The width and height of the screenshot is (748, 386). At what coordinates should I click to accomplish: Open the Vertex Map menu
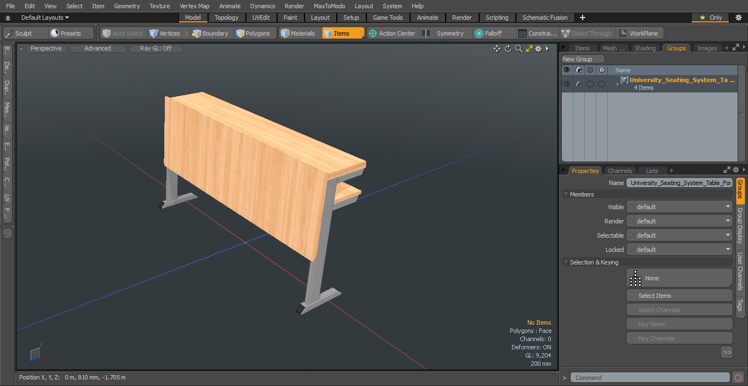194,6
